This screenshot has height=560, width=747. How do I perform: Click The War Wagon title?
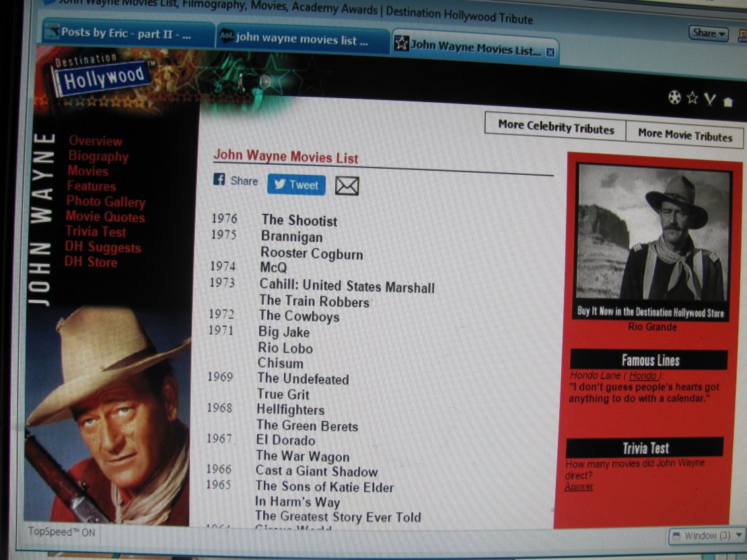303,456
